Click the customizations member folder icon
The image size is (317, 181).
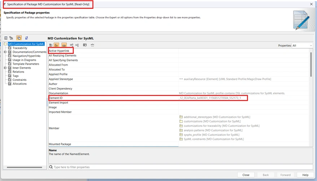tap(181, 121)
